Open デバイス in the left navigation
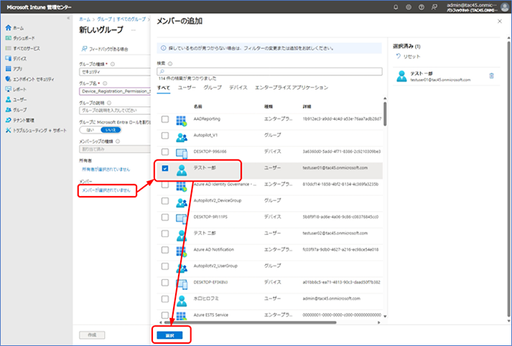This screenshot has width=512, height=346. click(17, 59)
